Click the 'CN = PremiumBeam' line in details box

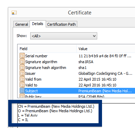[x=56, y=106]
